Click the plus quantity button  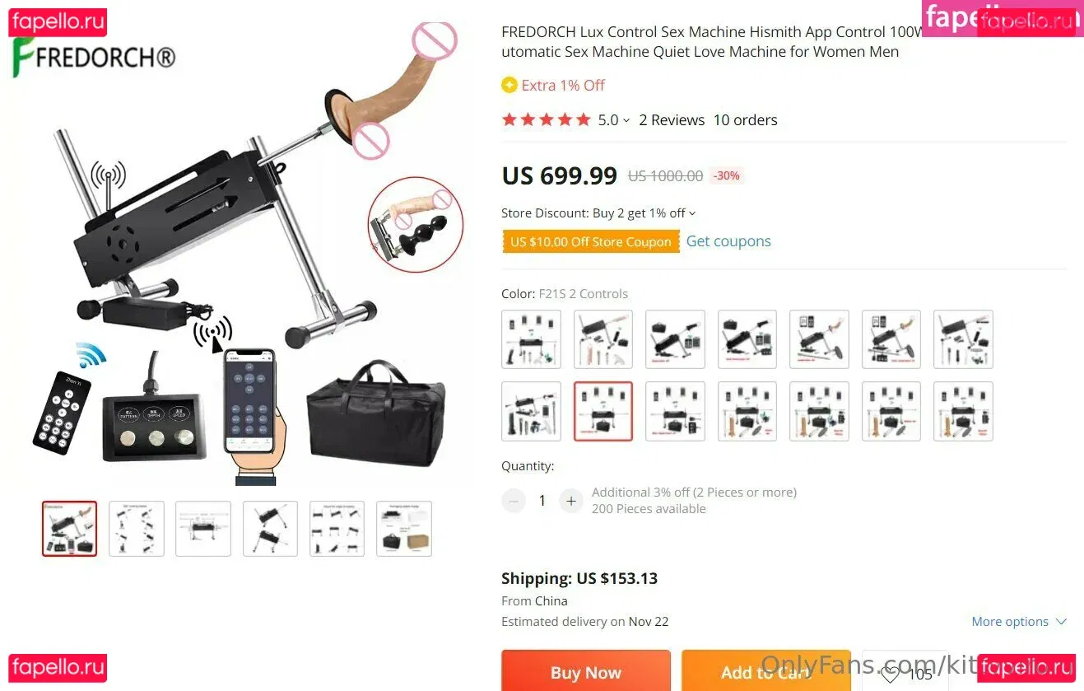pos(570,501)
